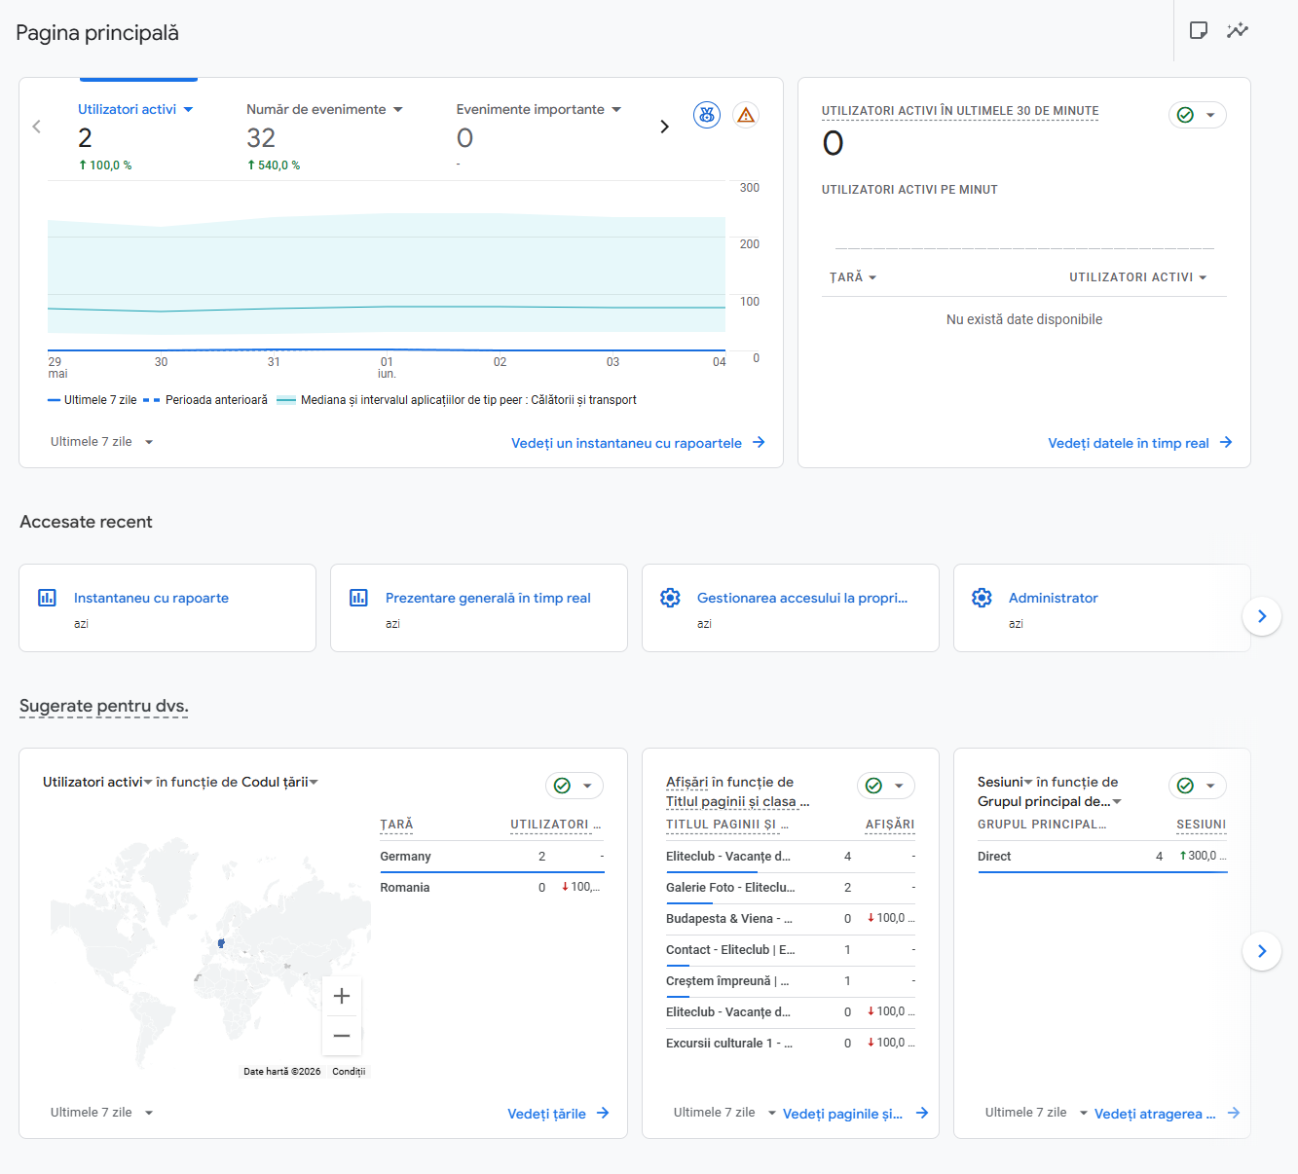Click the green check in the country card
Image resolution: width=1298 pixels, height=1174 pixels.
(563, 786)
